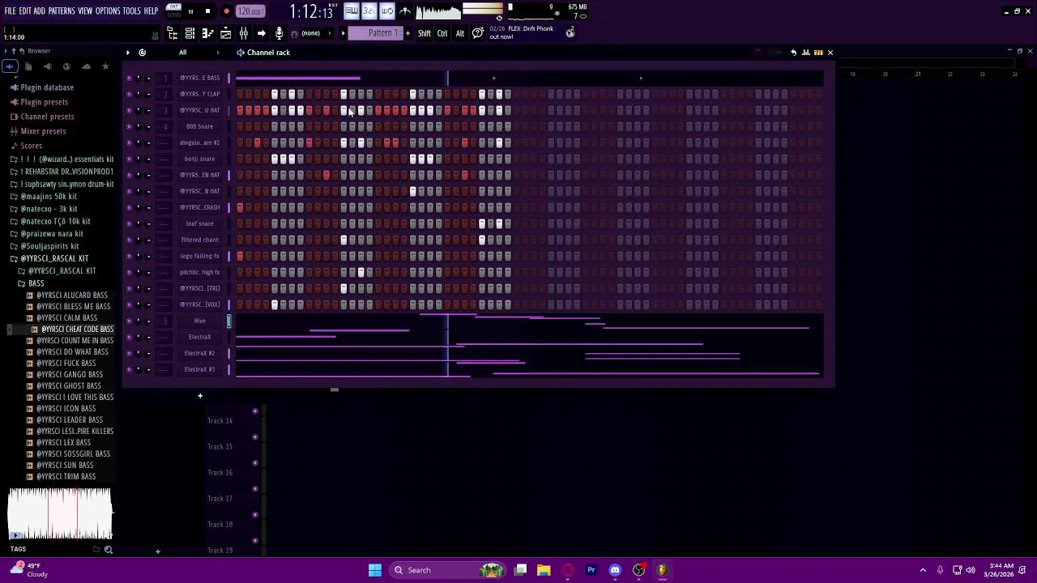The height and width of the screenshot is (583, 1037).
Task: Click the dingalo..are #2 channel button
Action: tap(199, 143)
